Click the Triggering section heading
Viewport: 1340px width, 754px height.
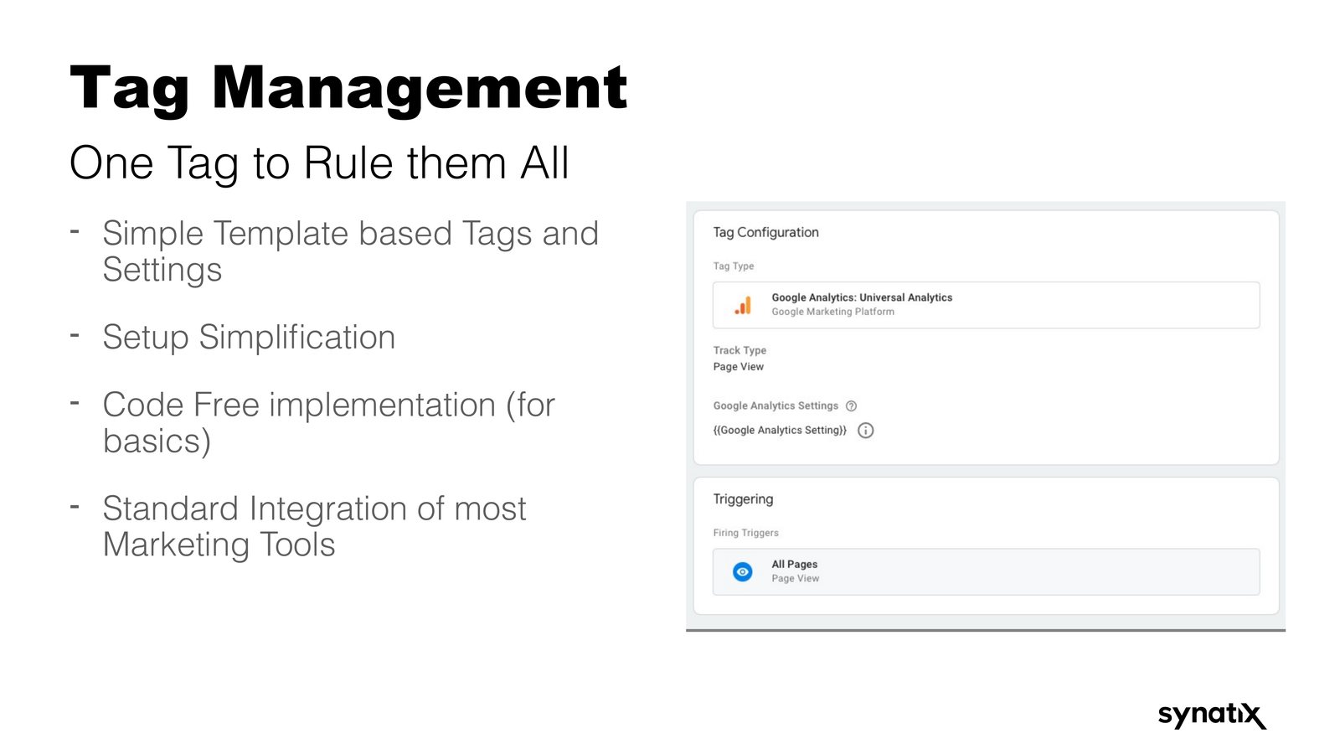point(743,499)
